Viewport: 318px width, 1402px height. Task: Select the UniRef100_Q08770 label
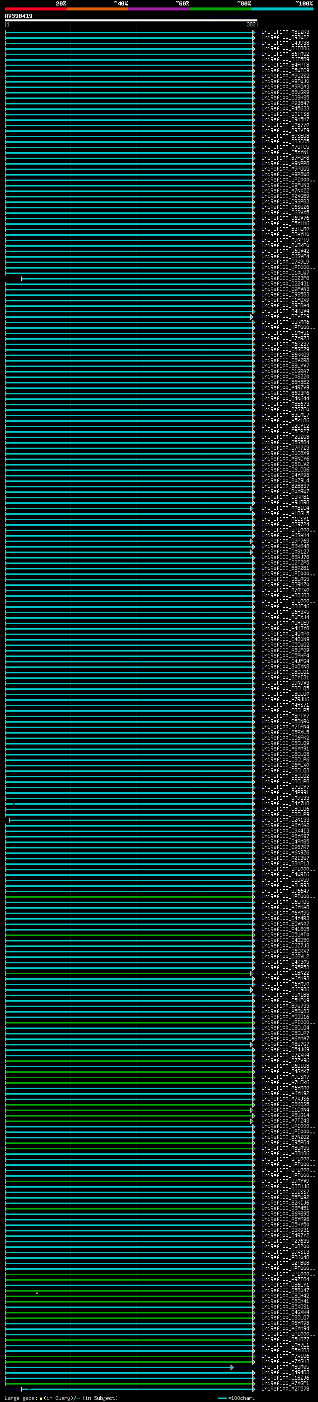click(285, 125)
